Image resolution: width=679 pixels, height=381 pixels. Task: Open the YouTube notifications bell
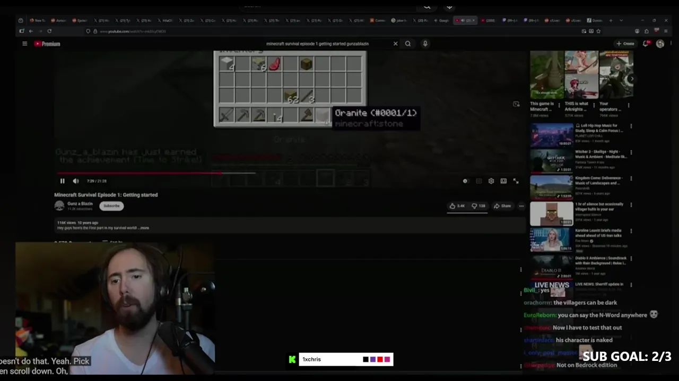pos(646,44)
